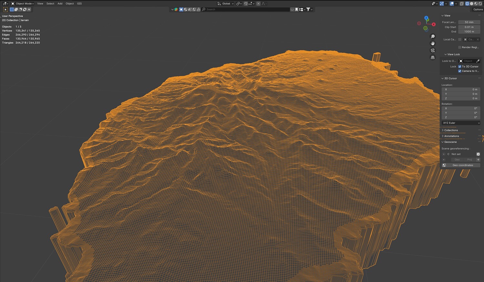Expand the Collections panel
Screen dimensions: 484x282
pos(451,130)
